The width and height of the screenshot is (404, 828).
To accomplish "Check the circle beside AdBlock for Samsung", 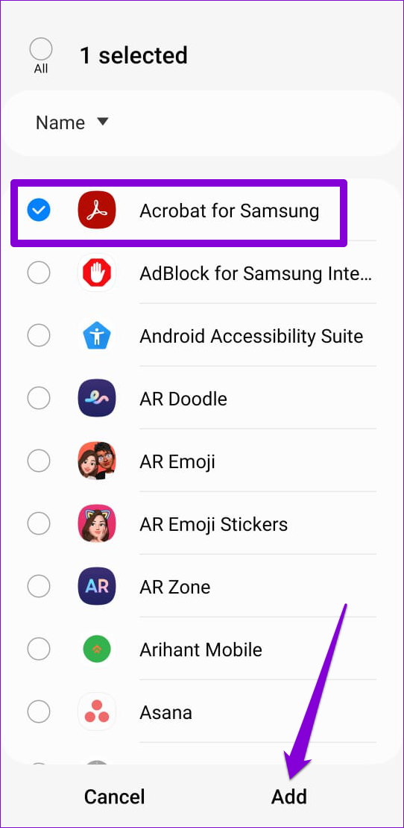I will (x=39, y=273).
